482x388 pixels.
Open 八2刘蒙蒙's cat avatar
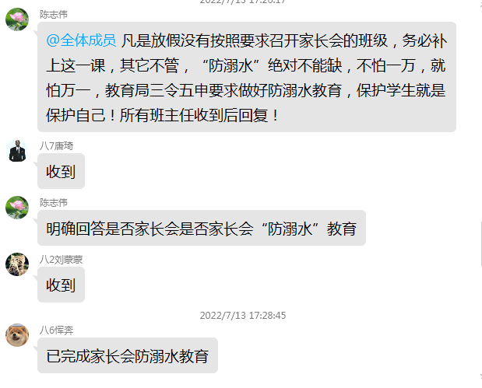17,264
